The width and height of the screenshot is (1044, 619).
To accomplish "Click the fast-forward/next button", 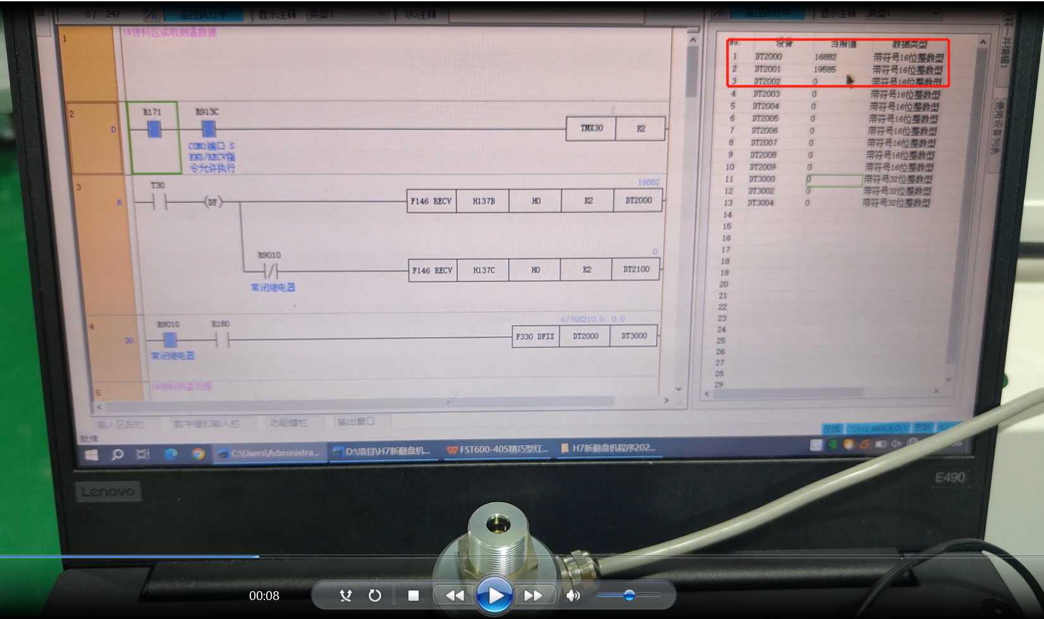I will coord(533,596).
